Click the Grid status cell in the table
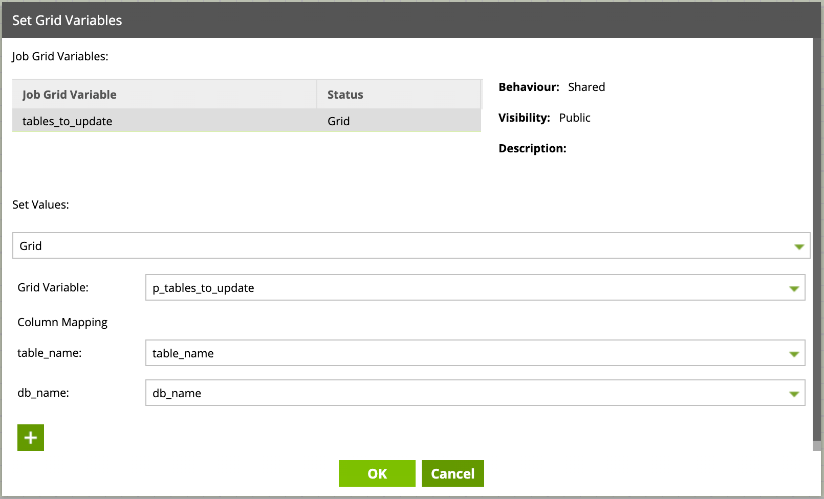 pos(338,121)
